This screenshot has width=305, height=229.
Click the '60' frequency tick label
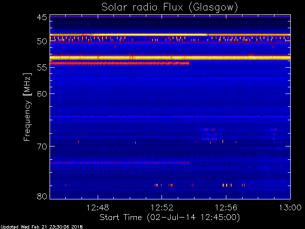[x=42, y=94]
